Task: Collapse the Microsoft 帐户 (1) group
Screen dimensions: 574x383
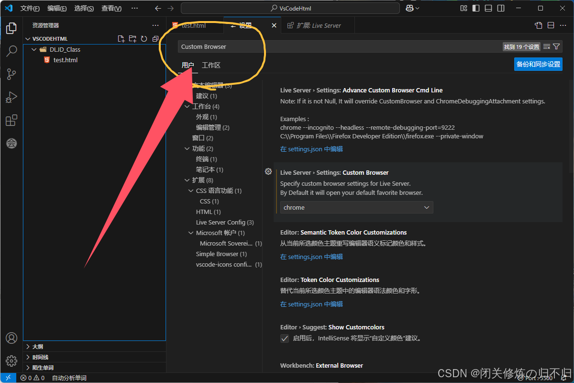Action: [191, 233]
